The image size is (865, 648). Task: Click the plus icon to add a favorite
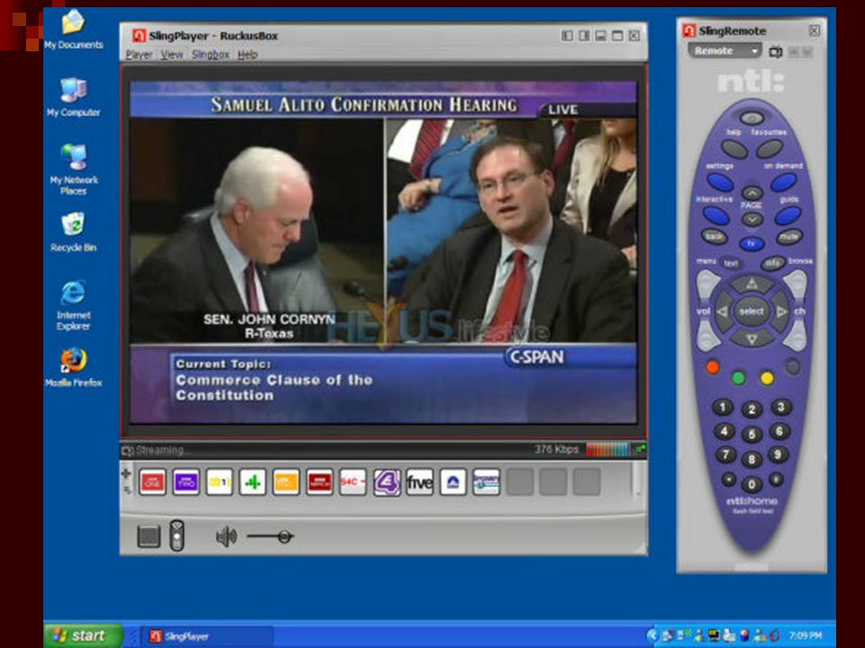click(126, 472)
